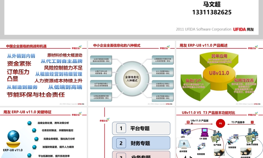This screenshot has width=263, height=158.
Task: Click the central 全面信息化八种模式 circle
Action: point(132,79)
